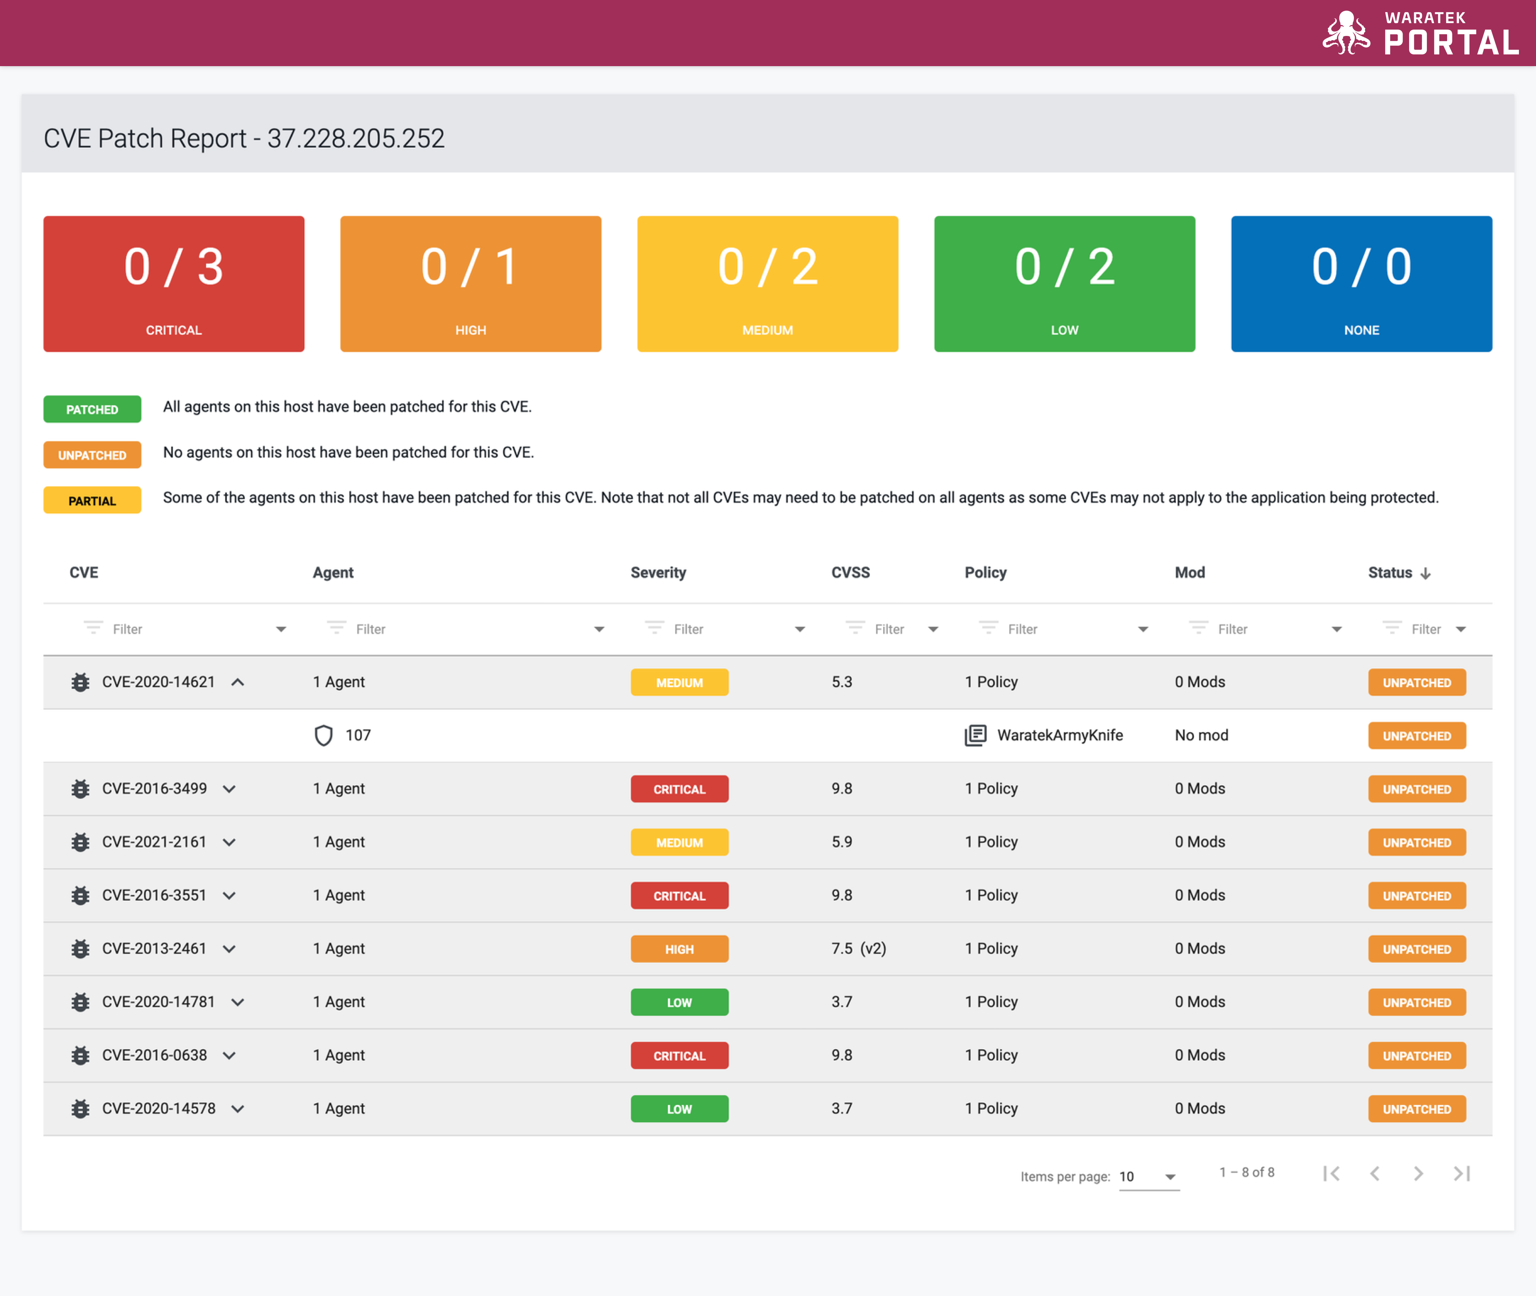Click UNPATCHED status on CVE-2016-0638 row
Screen dimensions: 1536x1296
pos(1416,1056)
